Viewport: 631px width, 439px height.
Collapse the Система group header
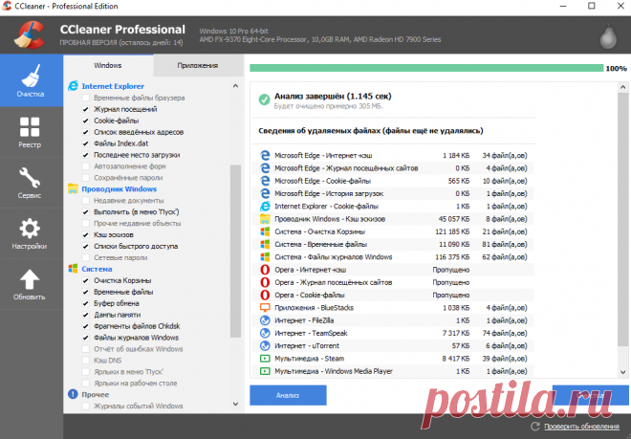pyautogui.click(x=97, y=269)
